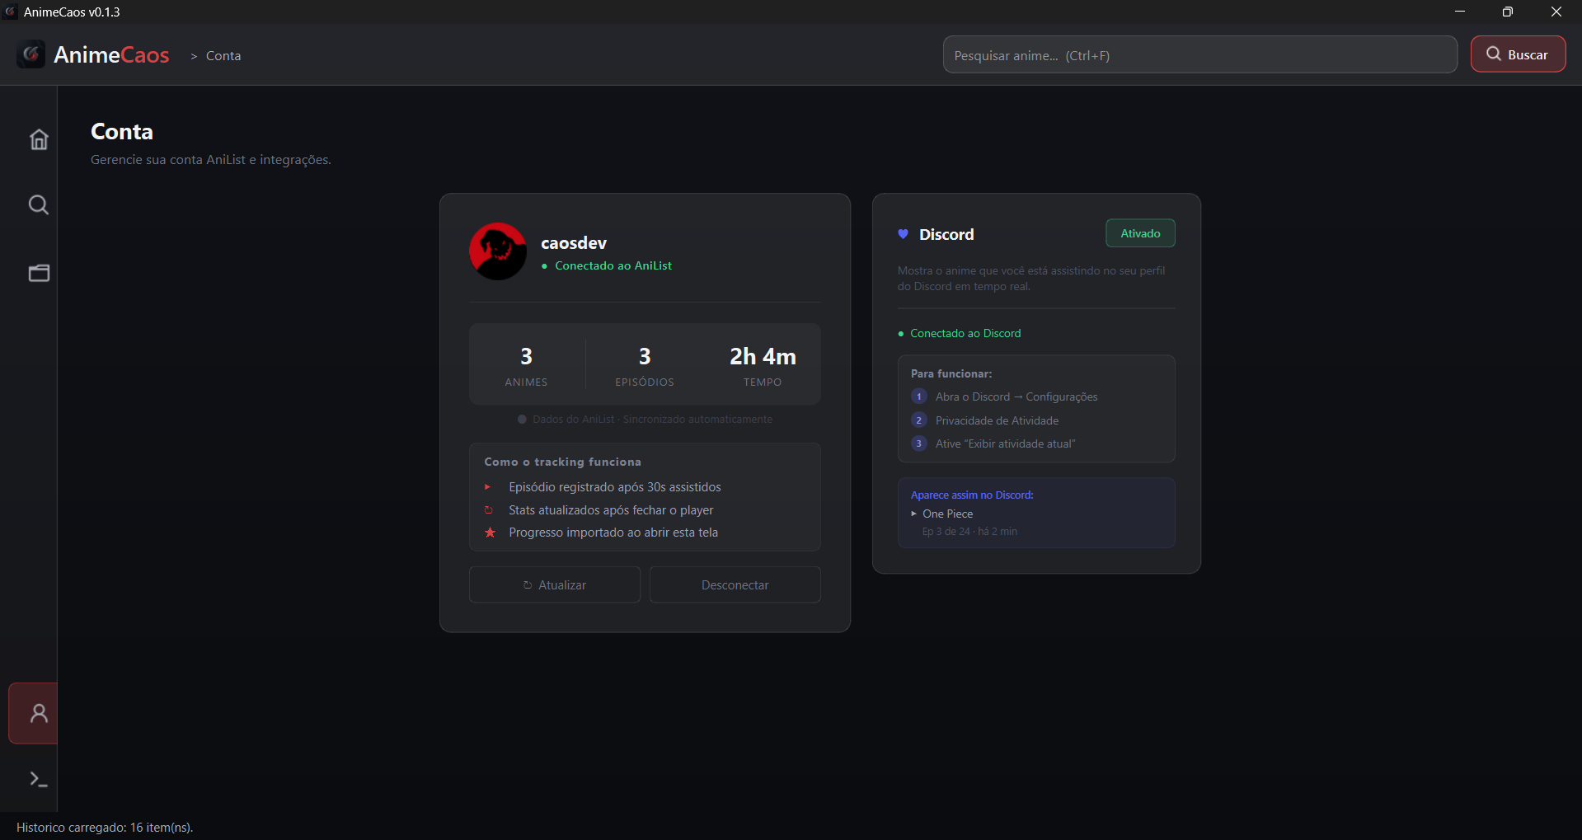Click the number 3 step badge
The height and width of the screenshot is (840, 1582).
click(x=919, y=443)
